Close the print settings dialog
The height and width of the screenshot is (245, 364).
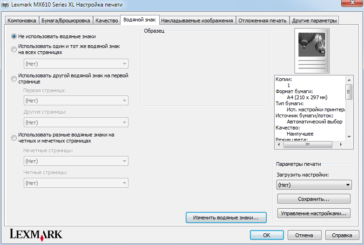[x=352, y=2]
